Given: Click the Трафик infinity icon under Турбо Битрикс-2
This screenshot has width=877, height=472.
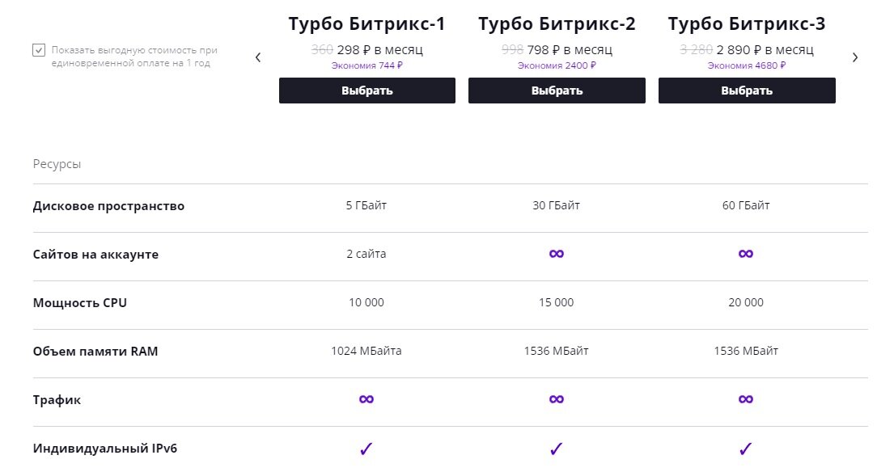Looking at the screenshot, I should (x=557, y=399).
